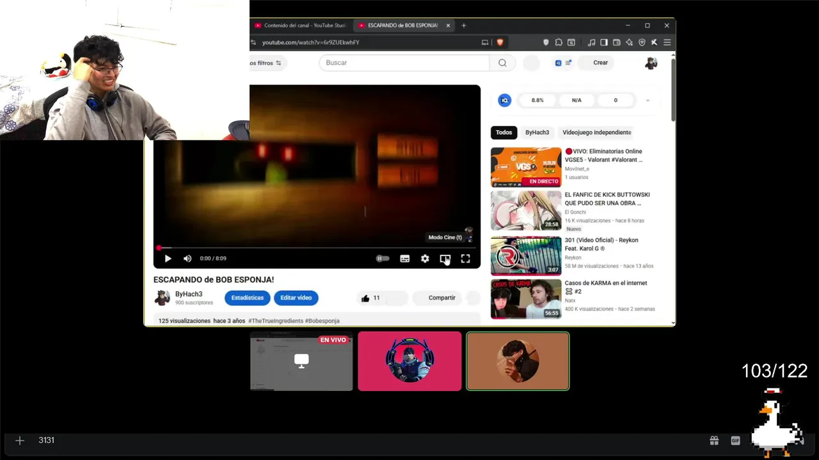Open the account avatar menu in YouTube

[x=651, y=63]
